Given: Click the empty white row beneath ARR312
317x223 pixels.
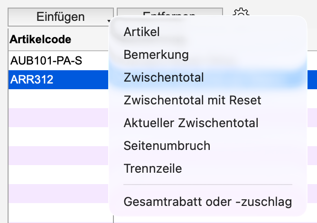Looking at the screenshot, I should coord(57,99).
